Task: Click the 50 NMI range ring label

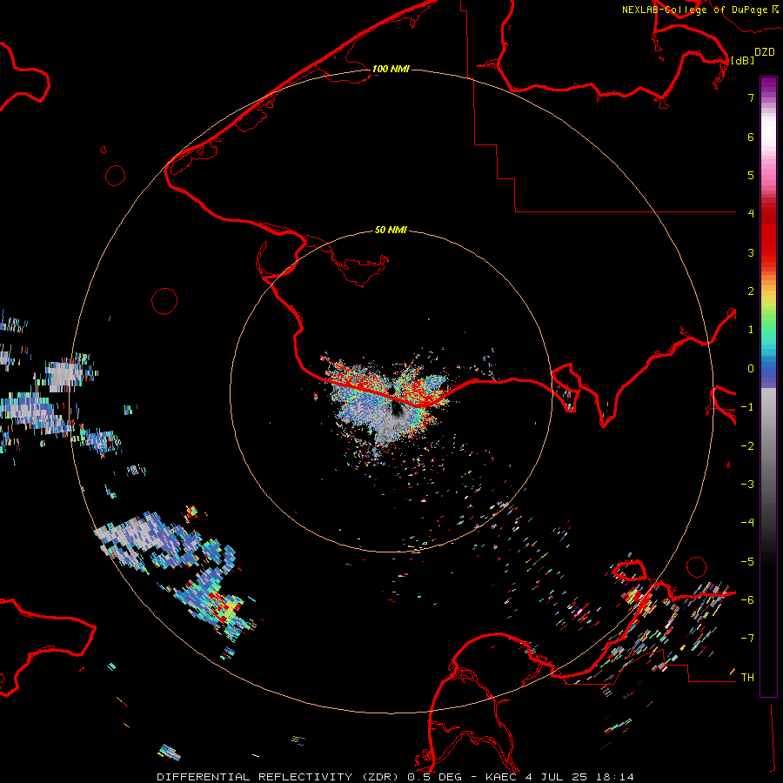Action: (x=391, y=230)
